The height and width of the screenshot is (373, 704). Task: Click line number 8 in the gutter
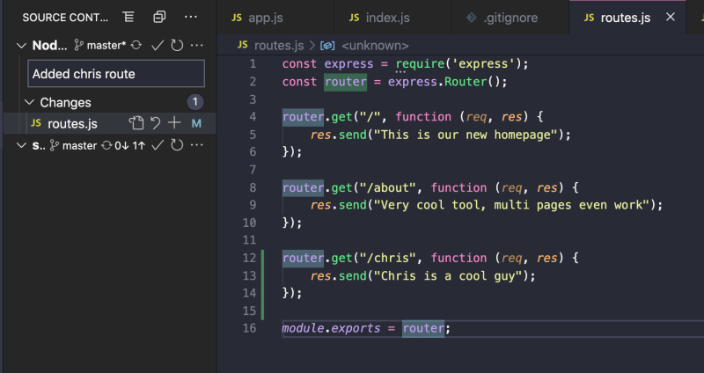[253, 187]
